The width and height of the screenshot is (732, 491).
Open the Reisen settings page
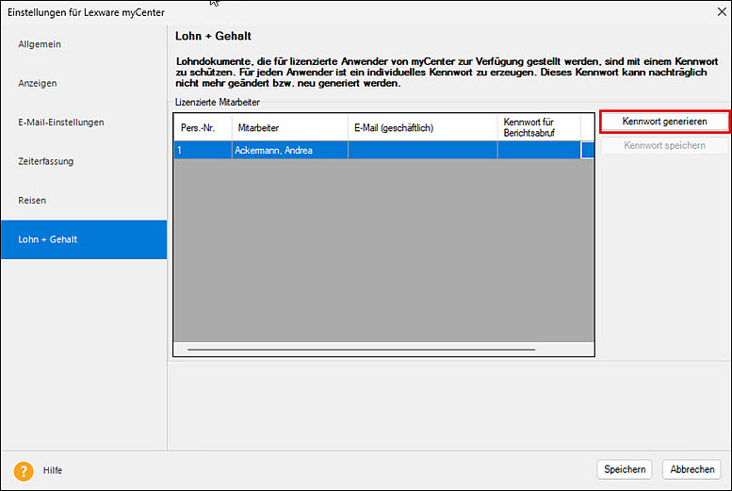click(x=32, y=201)
